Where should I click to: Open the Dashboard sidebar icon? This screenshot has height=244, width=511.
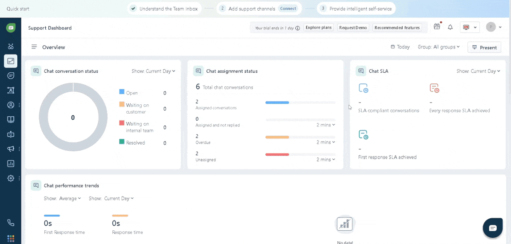11,61
